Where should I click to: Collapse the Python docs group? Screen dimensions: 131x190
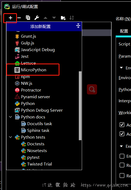10,117
